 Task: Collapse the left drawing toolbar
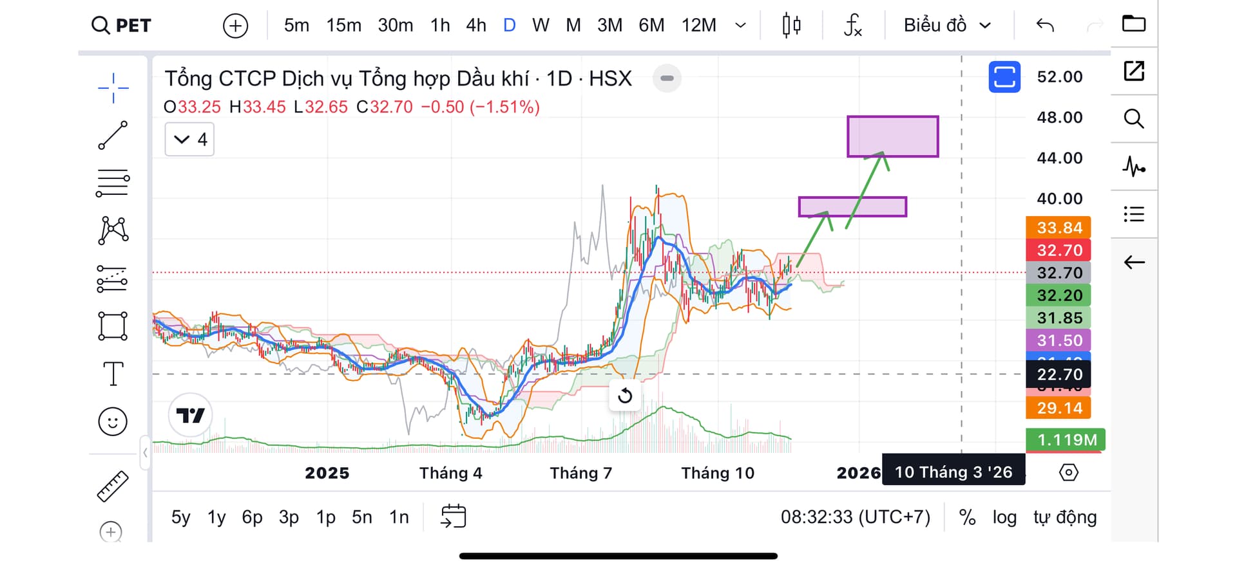[146, 452]
